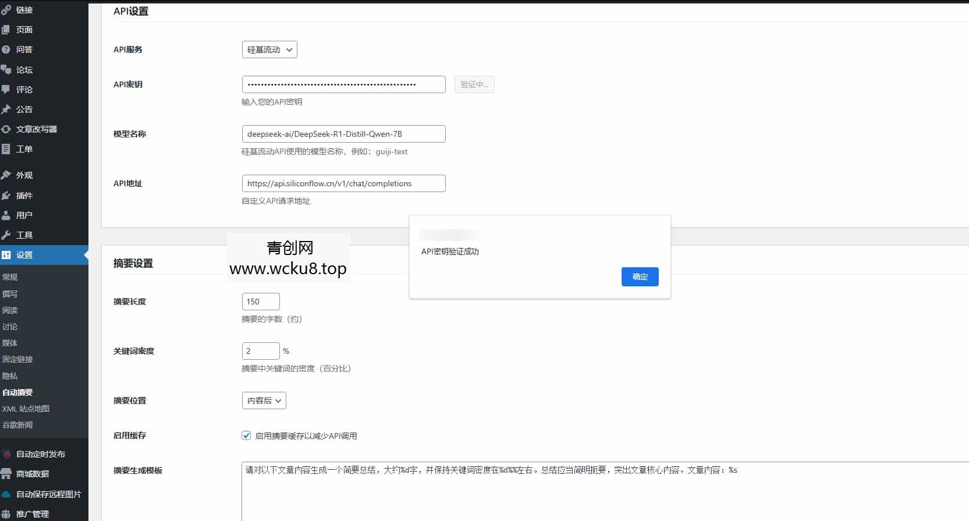This screenshot has height=521, width=969.
Task: Click the 评论 comment bubble icon
Action: (6, 90)
